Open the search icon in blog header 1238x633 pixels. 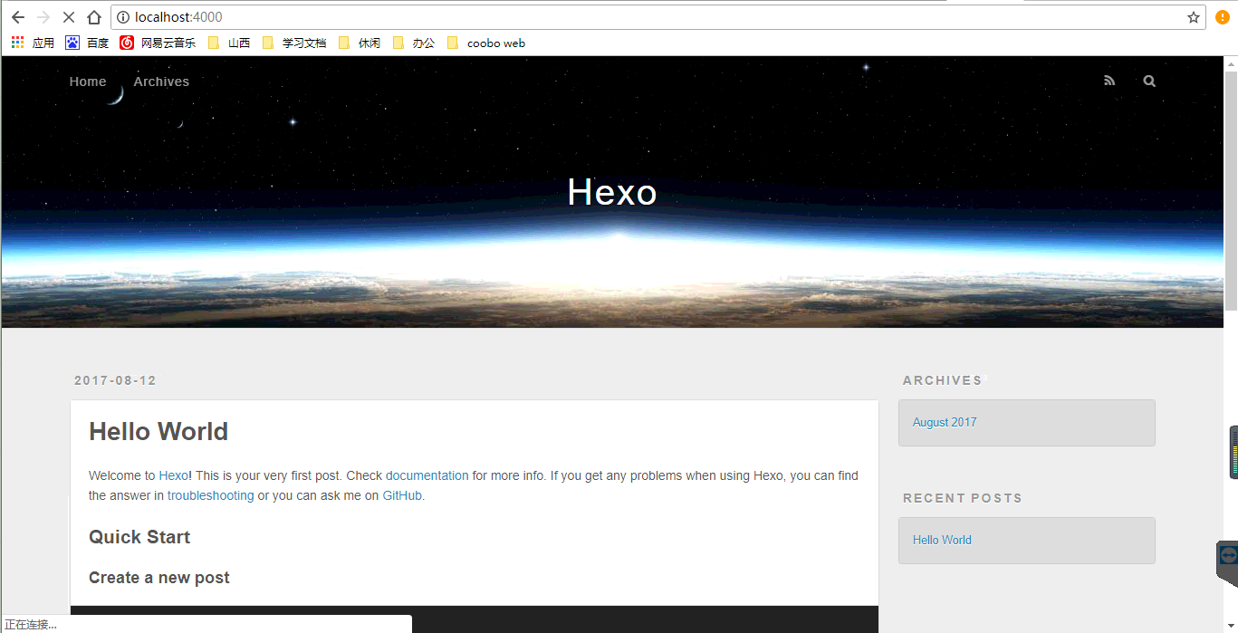[x=1149, y=81]
